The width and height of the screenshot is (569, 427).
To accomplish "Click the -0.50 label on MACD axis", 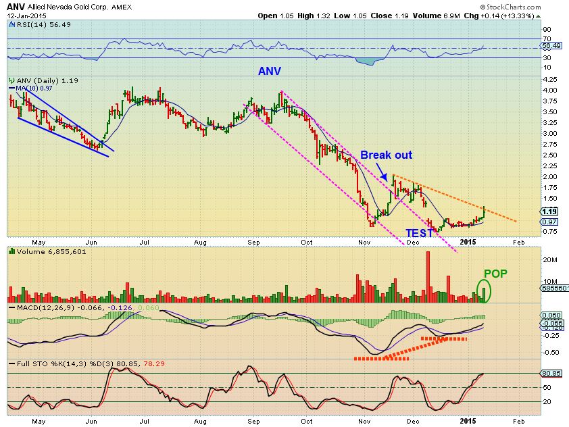I will [x=551, y=352].
